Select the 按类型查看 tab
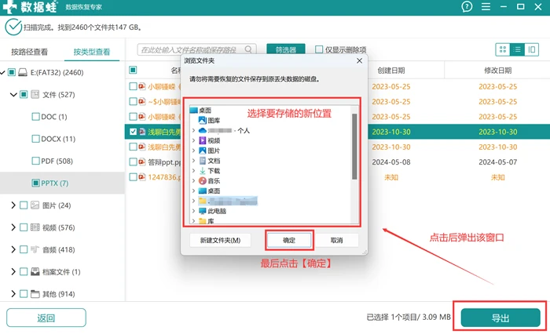 pyautogui.click(x=92, y=52)
